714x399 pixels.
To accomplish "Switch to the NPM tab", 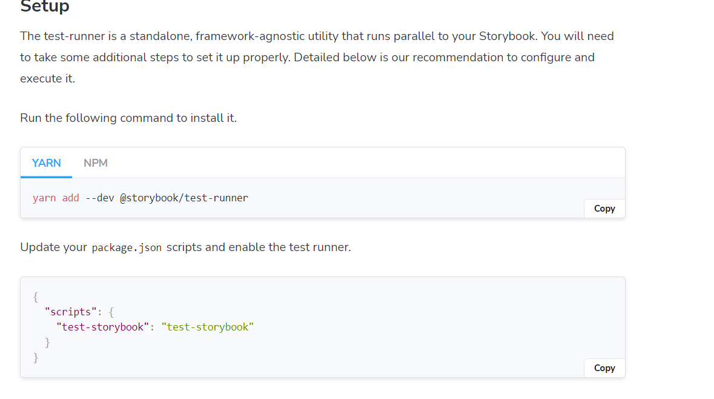I will tap(96, 163).
